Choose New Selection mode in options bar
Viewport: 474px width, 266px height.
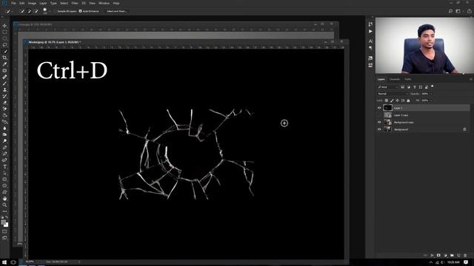[x=22, y=11]
